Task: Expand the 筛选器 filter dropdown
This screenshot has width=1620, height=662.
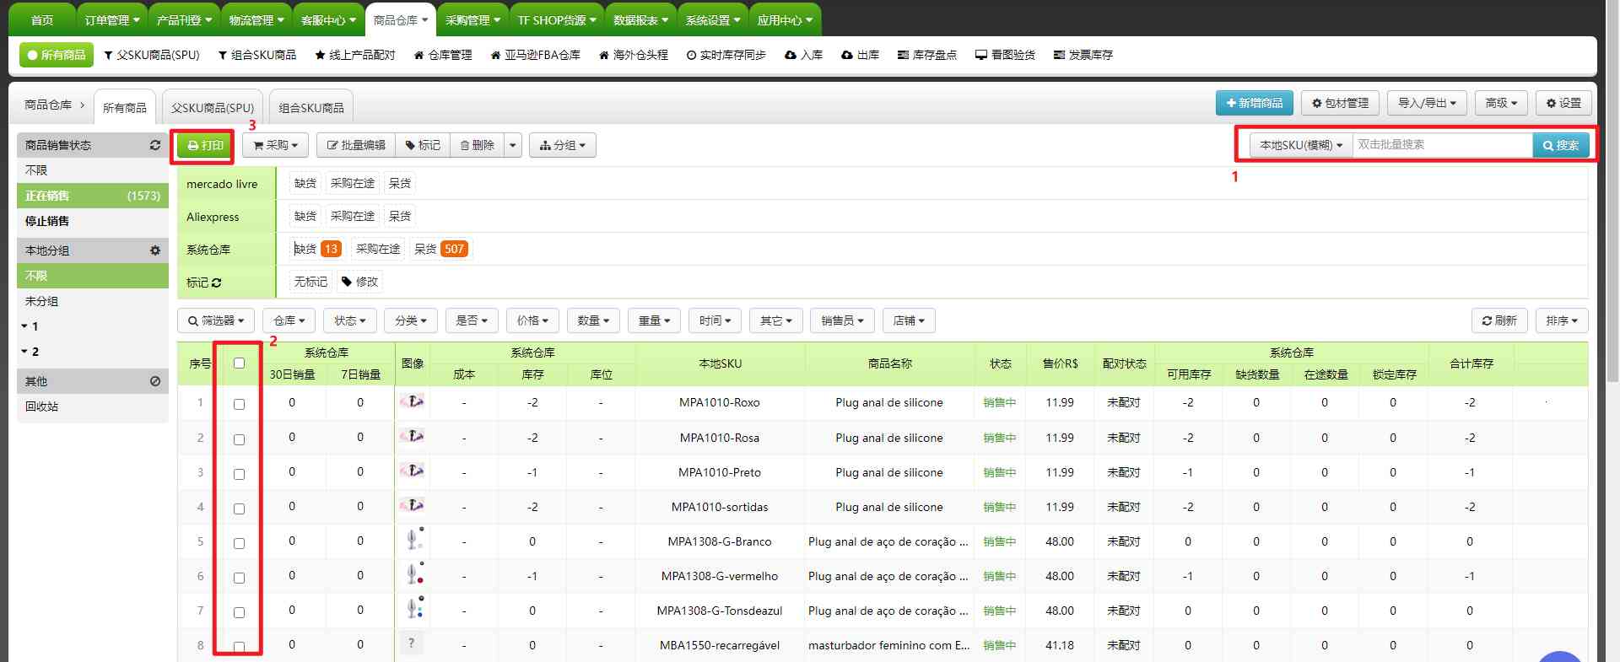Action: (216, 320)
